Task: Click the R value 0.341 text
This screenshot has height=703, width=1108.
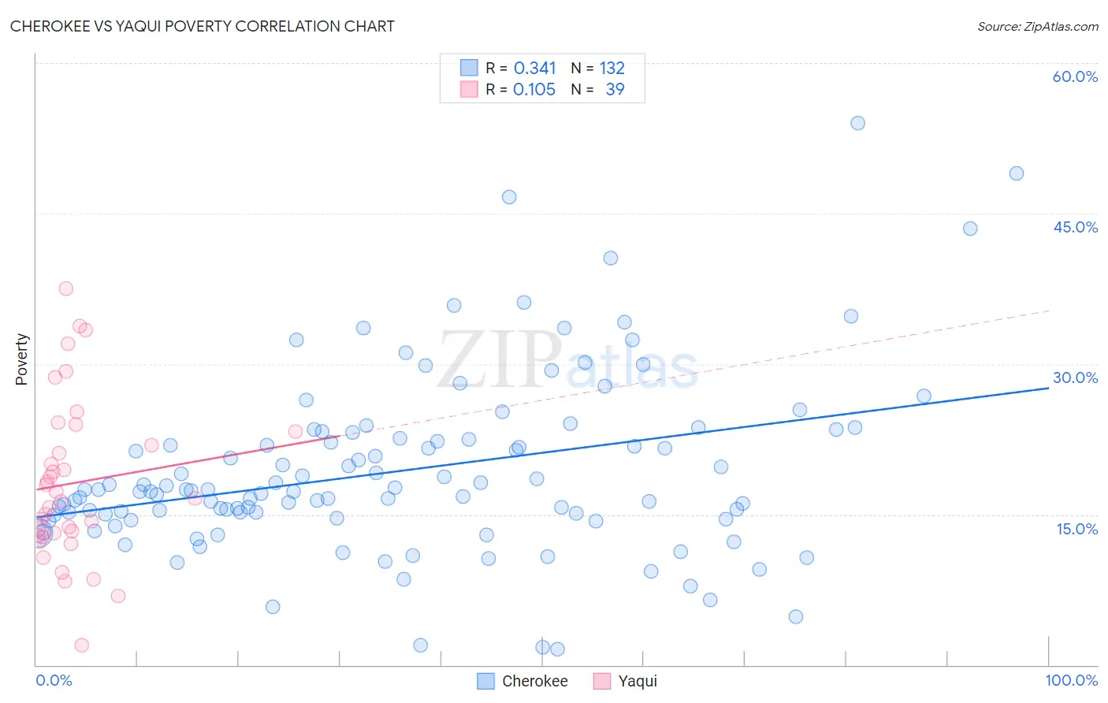Action: (x=535, y=68)
